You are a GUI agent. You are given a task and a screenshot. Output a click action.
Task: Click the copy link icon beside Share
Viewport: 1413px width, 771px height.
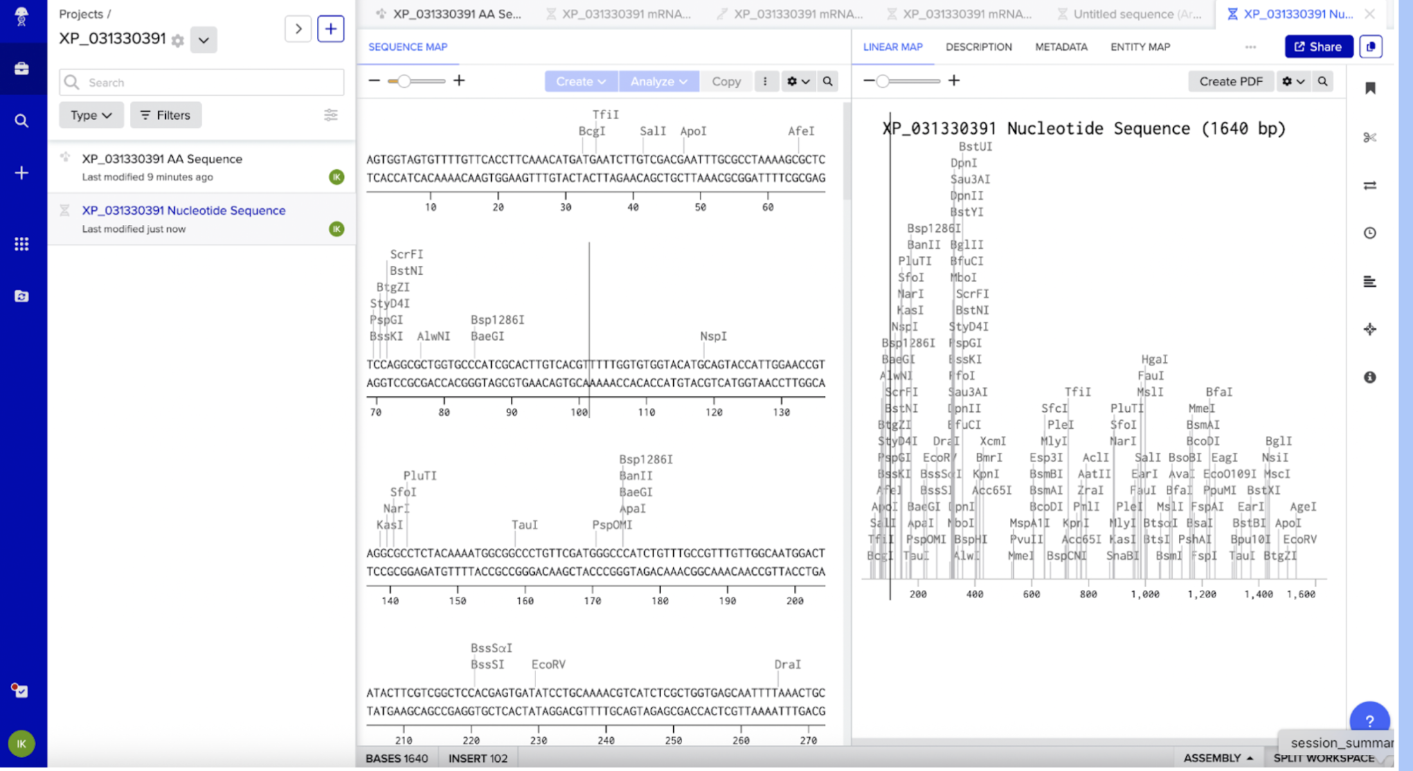(1371, 47)
